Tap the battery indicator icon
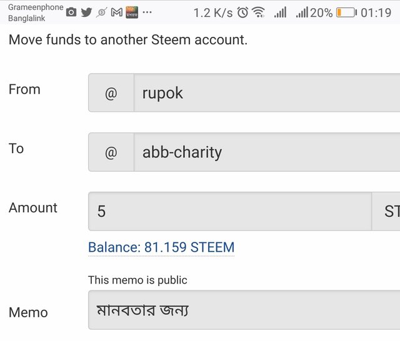 point(346,12)
